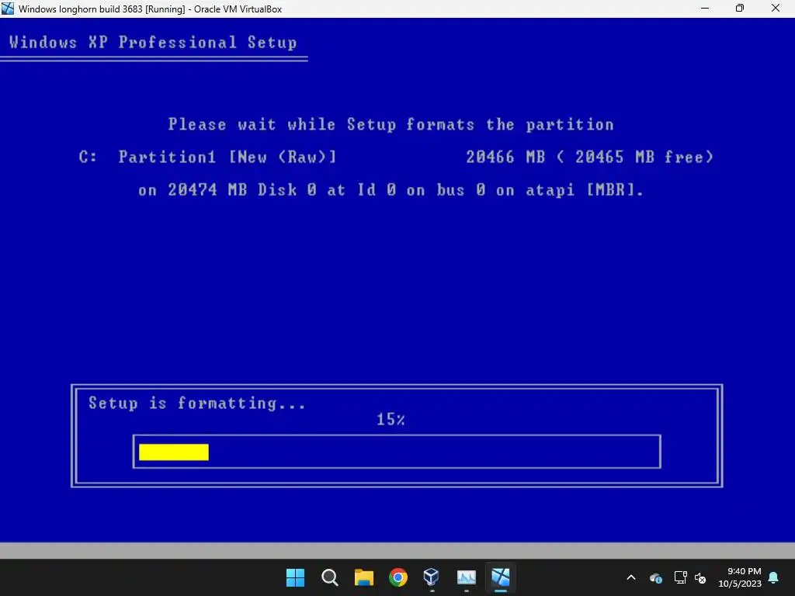Click the 15% progress text

[391, 420]
